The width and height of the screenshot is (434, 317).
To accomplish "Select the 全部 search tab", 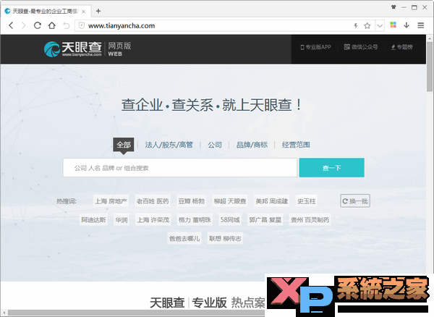I will (124, 145).
